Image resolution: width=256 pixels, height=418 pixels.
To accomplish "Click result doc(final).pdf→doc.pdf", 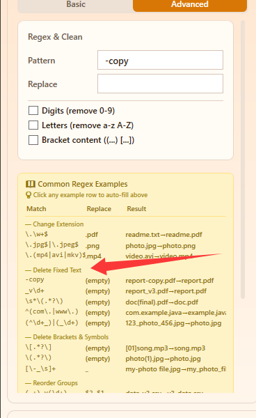I will pos(162,302).
